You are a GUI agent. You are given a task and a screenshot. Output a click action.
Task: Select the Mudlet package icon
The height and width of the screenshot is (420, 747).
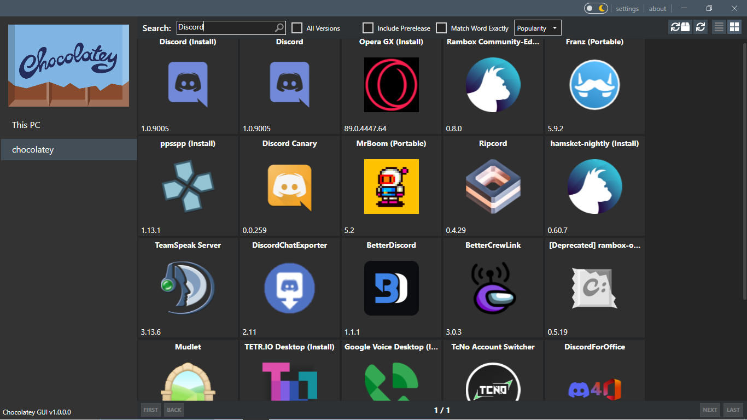pyautogui.click(x=188, y=381)
